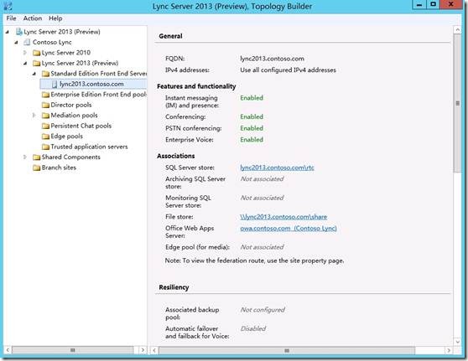Screen dimensions: 468x361
Task: Open the Help menu
Action: tap(55, 18)
